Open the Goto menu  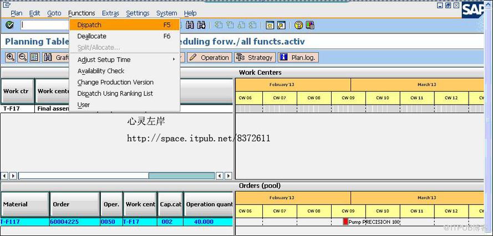[x=54, y=13]
